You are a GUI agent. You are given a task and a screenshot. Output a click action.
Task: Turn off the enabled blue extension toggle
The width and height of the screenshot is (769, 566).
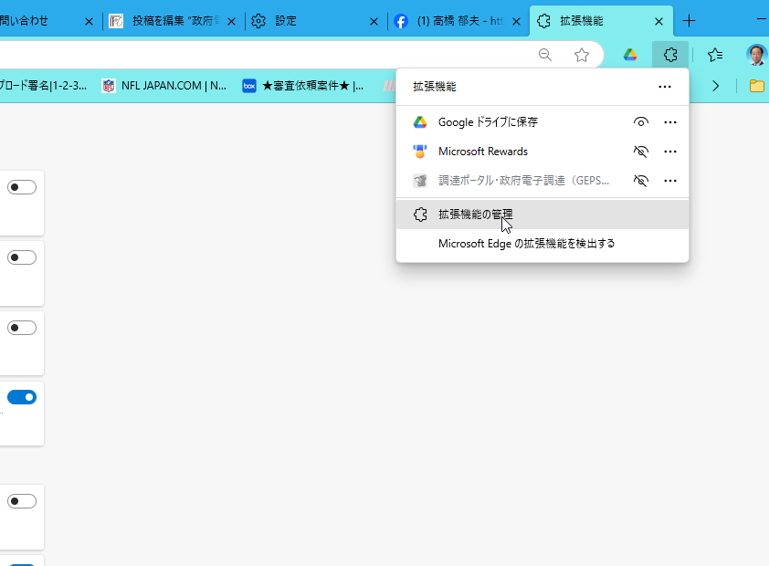(x=22, y=397)
